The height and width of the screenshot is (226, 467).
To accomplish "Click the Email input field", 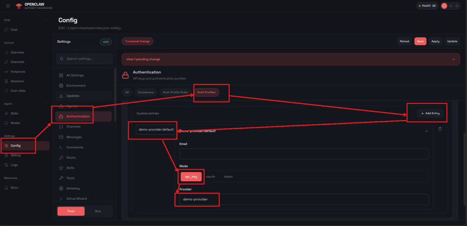I will tap(304, 154).
